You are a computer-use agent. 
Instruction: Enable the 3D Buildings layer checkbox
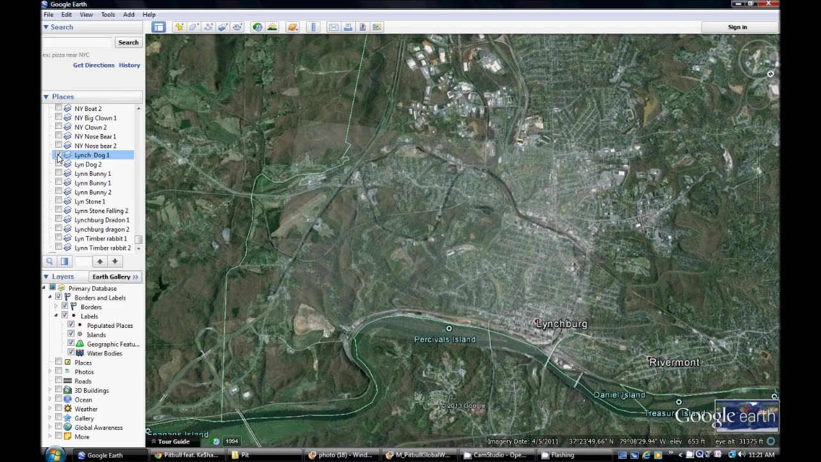[x=58, y=390]
